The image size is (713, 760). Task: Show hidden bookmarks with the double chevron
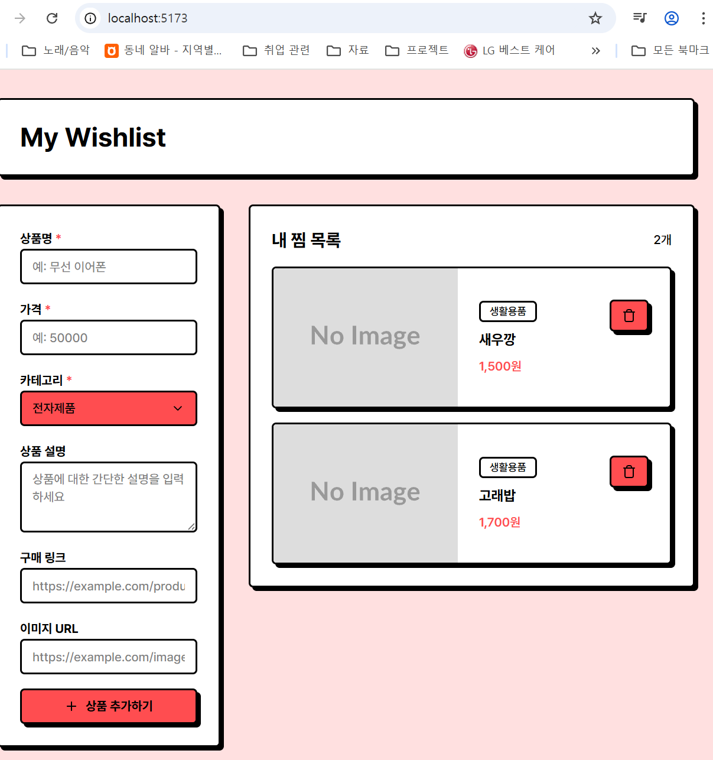(595, 51)
